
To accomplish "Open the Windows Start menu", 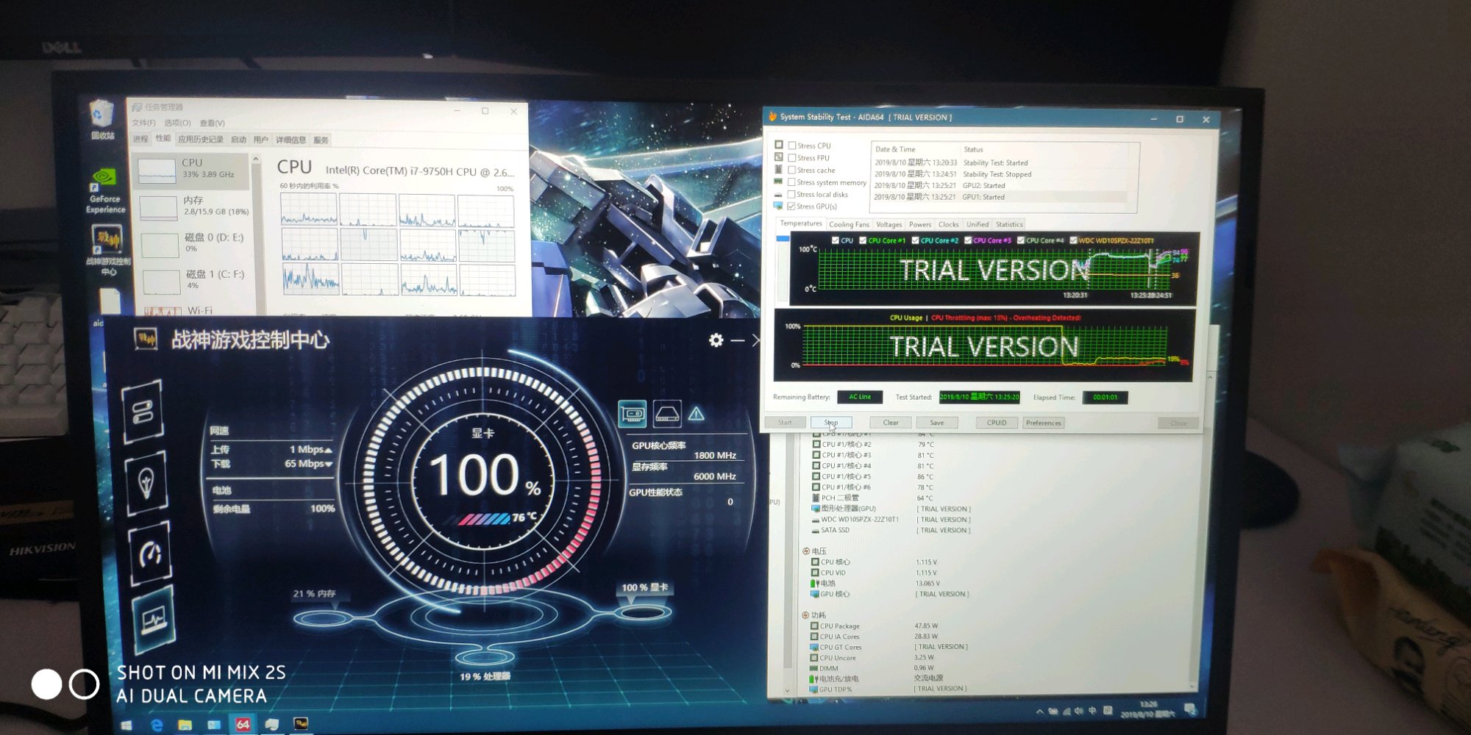I will tap(127, 725).
